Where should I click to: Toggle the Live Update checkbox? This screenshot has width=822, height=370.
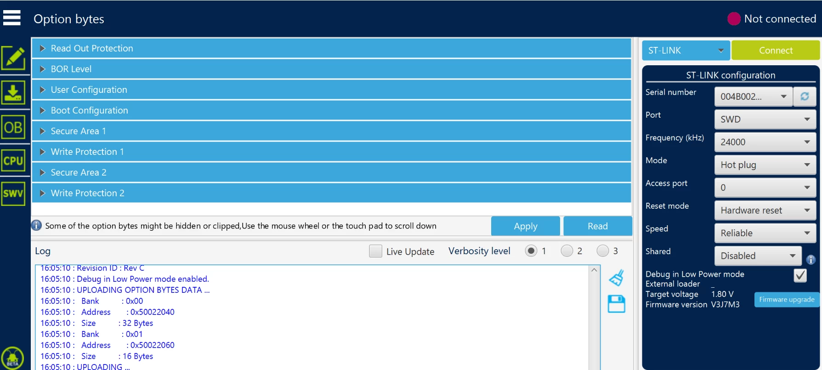pyautogui.click(x=375, y=251)
